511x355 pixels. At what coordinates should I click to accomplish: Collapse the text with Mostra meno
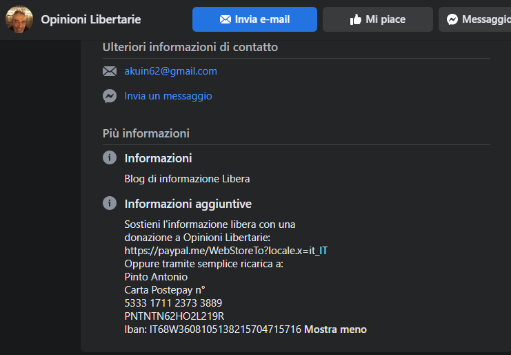(x=335, y=329)
